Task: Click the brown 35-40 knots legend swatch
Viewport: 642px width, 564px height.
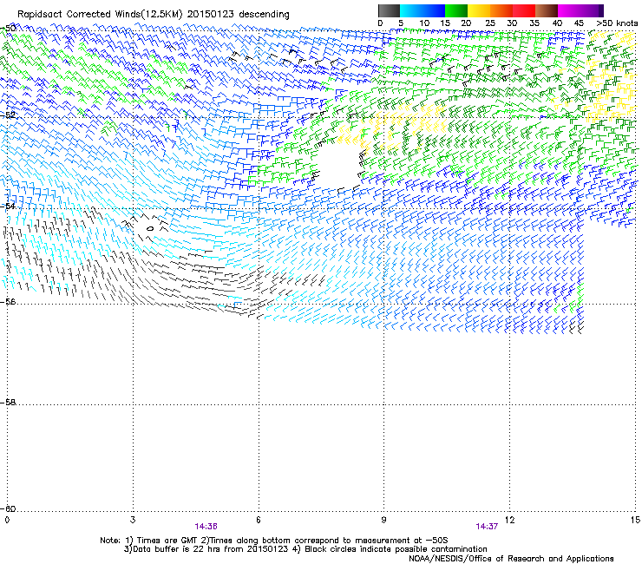Action: (547, 10)
